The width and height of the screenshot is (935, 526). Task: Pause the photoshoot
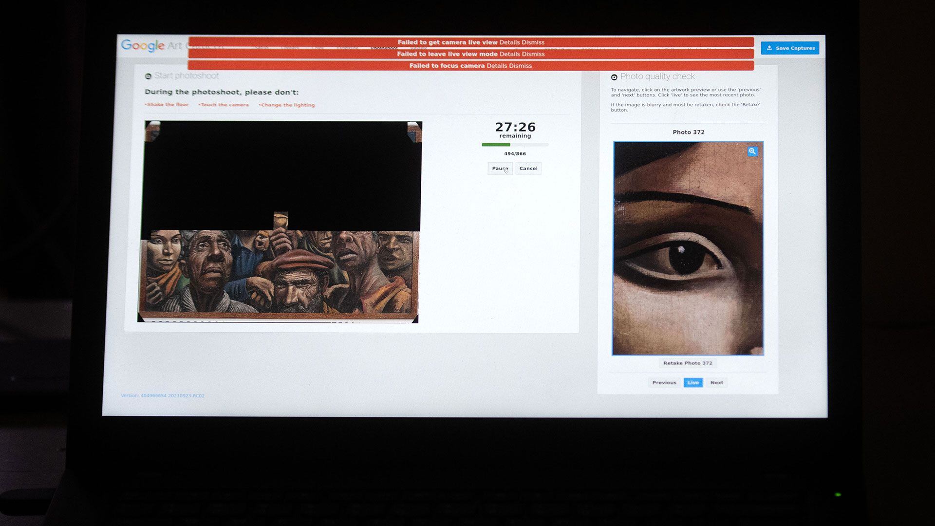(x=500, y=169)
